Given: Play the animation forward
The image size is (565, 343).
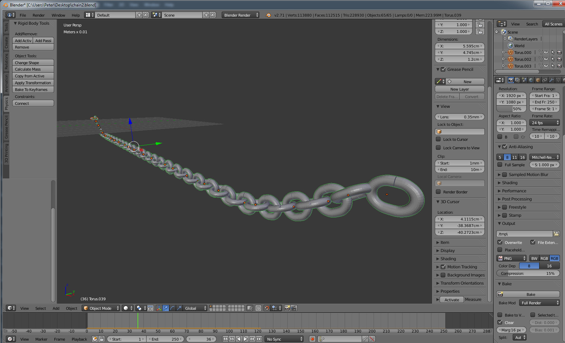Looking at the screenshot, I should click(245, 339).
